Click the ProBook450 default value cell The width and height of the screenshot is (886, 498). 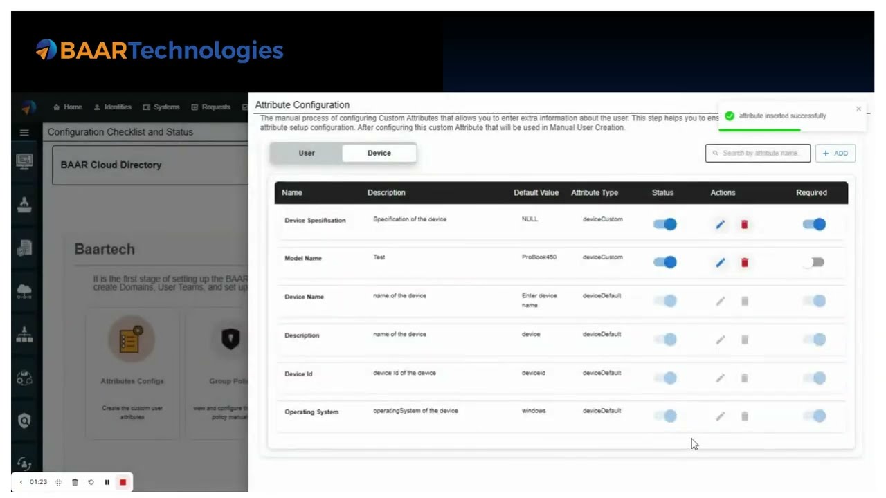[x=539, y=257]
